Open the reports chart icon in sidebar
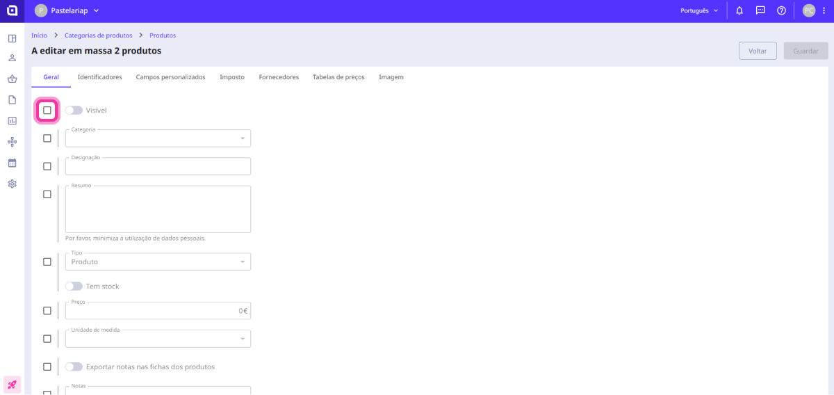 [x=12, y=120]
